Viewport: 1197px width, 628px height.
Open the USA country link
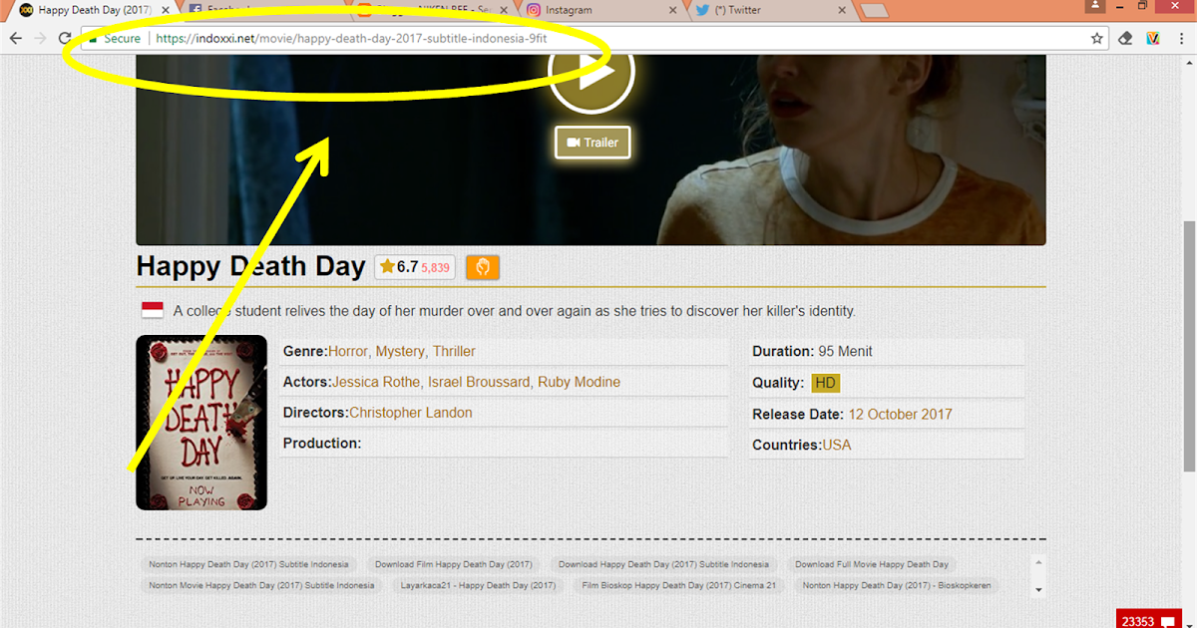pyautogui.click(x=837, y=445)
